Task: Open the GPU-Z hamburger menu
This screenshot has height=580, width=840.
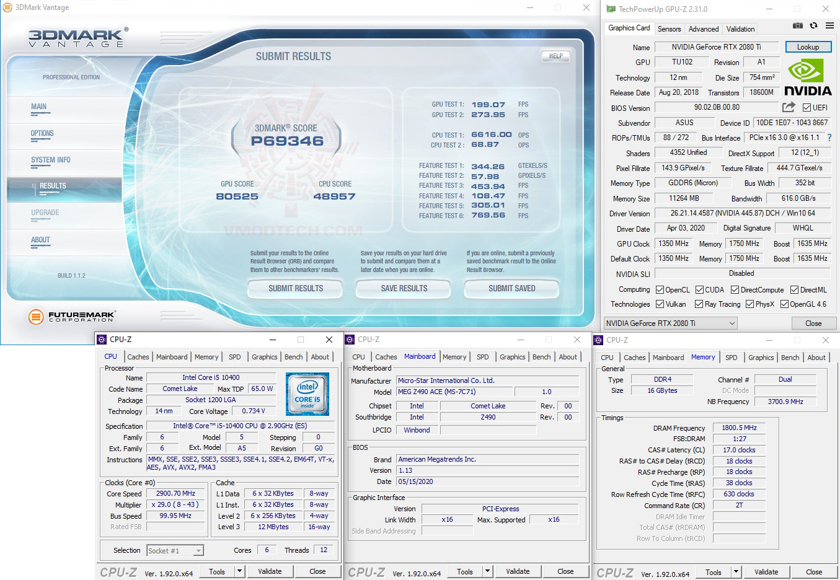Action: (829, 25)
